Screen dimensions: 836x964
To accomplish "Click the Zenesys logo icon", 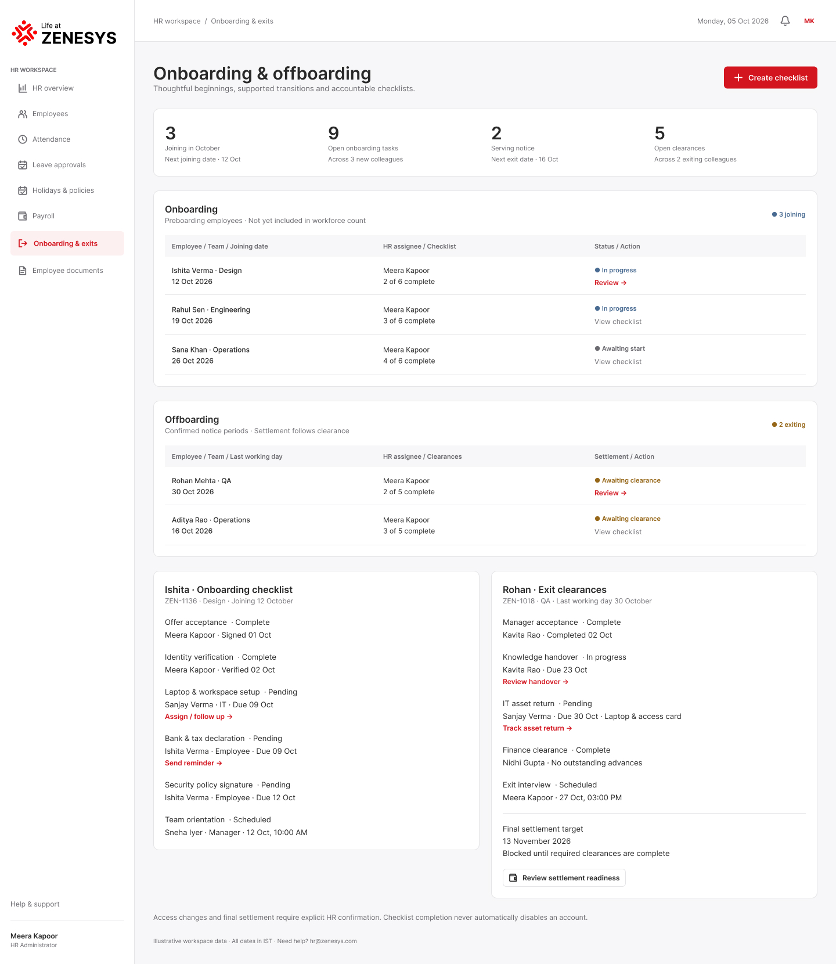I will point(24,33).
